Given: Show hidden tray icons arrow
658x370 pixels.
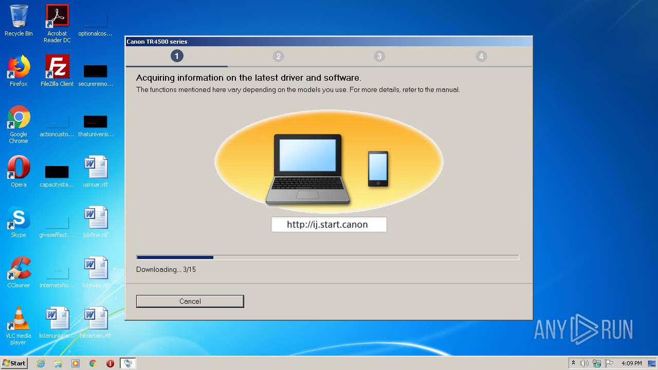Looking at the screenshot, I should point(574,363).
